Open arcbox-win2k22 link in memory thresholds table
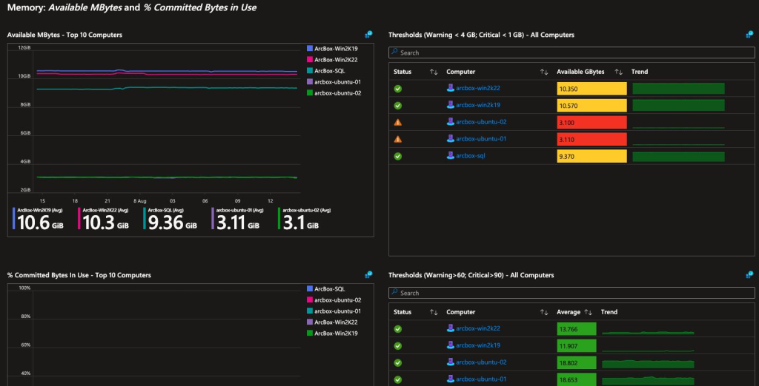The image size is (759, 386). (478, 89)
